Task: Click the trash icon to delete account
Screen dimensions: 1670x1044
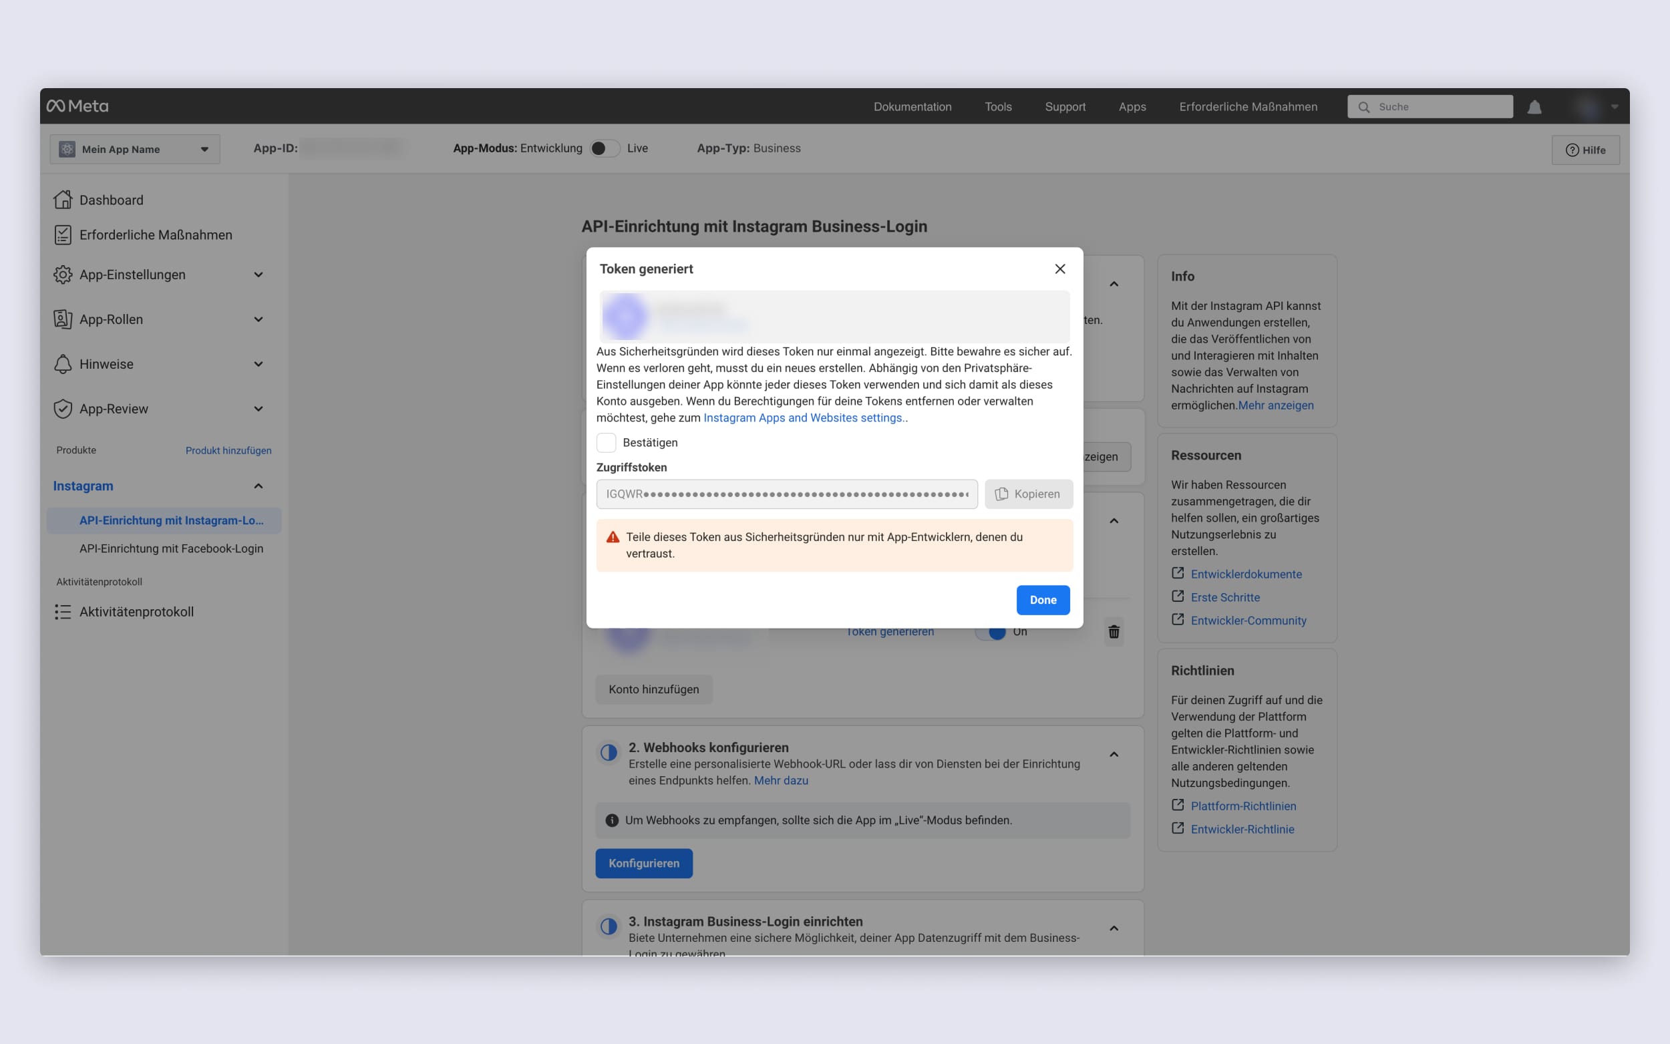Action: pos(1114,632)
